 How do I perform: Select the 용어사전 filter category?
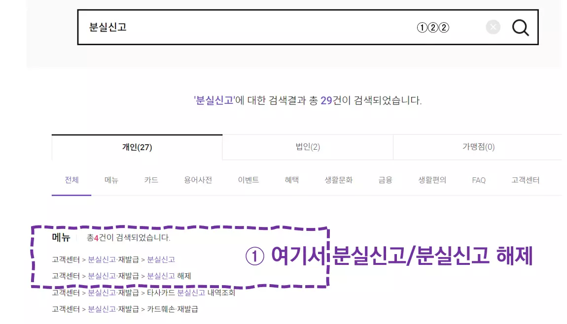[197, 180]
